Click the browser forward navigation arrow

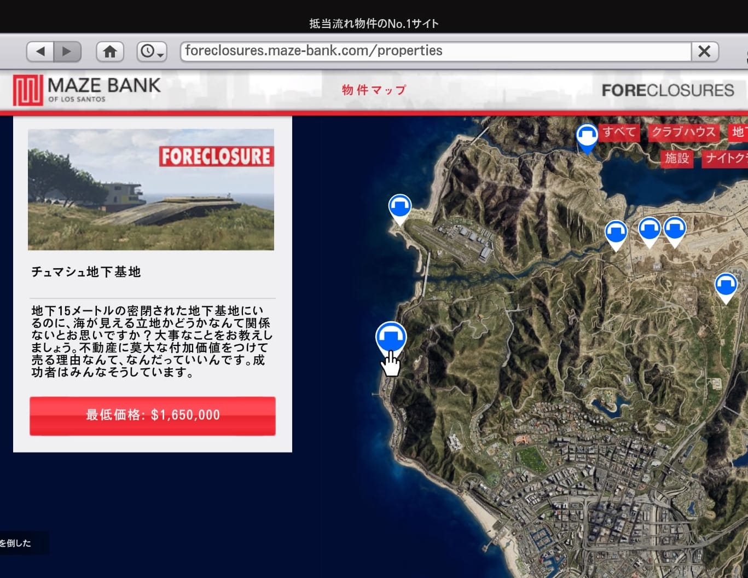[66, 51]
